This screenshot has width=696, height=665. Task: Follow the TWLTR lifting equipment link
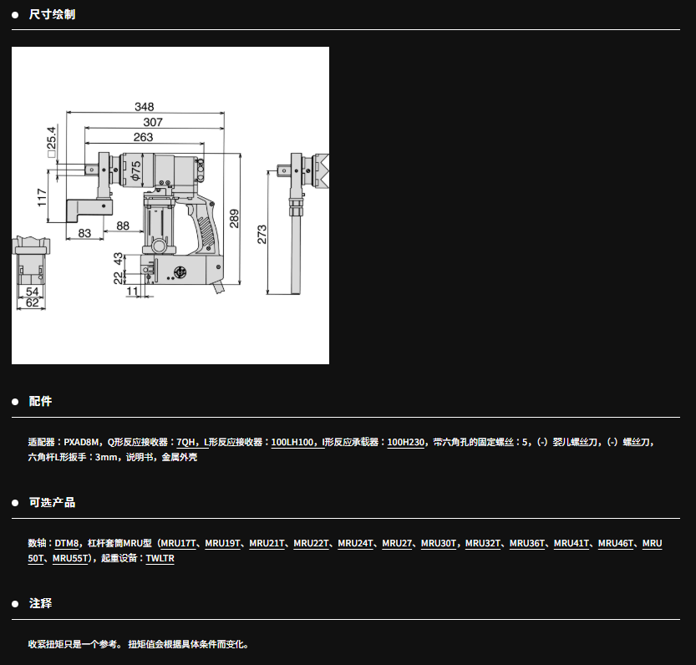160,558
